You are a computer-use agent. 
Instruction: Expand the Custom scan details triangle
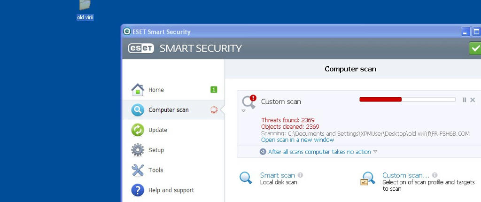(x=244, y=111)
